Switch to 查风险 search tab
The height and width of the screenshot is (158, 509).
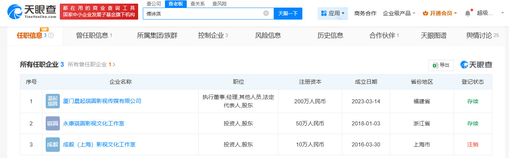point(219,4)
